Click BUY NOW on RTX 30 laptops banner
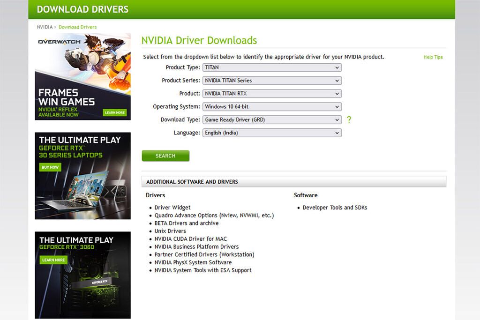The height and width of the screenshot is (320, 480). (50, 167)
